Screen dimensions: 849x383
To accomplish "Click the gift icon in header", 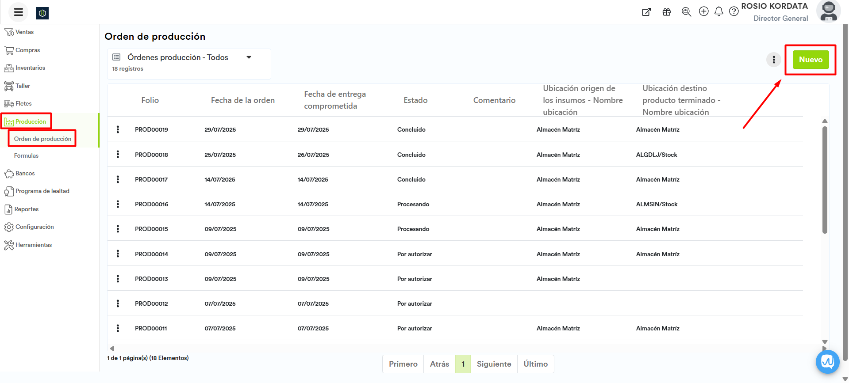I will pyautogui.click(x=667, y=12).
